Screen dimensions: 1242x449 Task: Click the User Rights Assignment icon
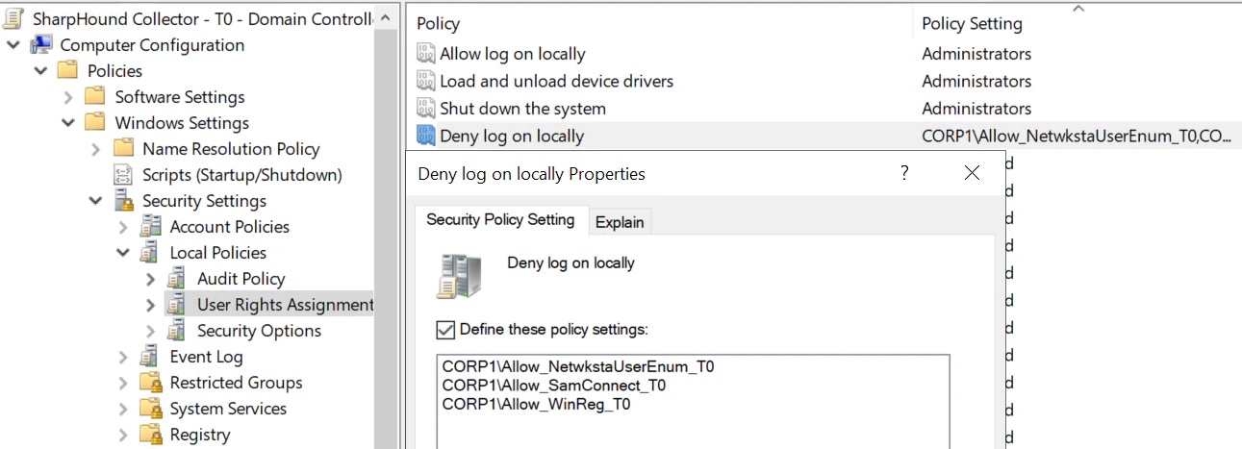click(x=176, y=305)
